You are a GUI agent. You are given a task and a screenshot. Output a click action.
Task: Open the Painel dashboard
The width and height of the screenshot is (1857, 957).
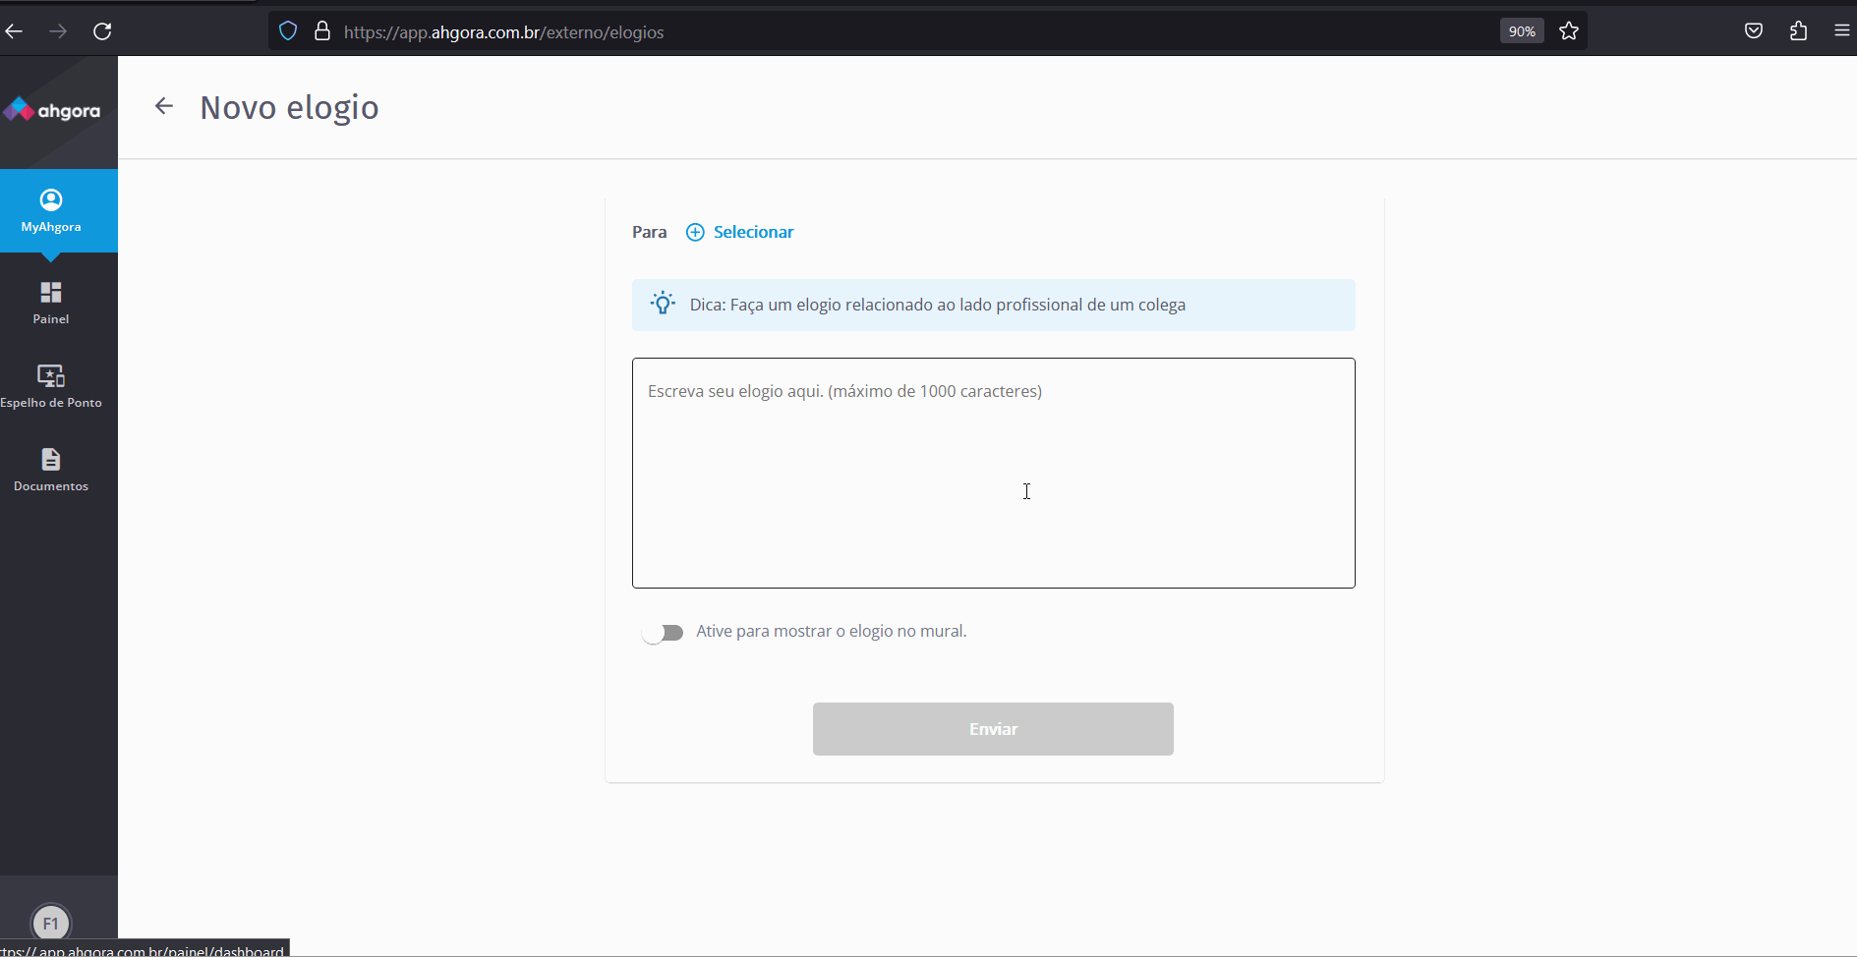coord(51,303)
